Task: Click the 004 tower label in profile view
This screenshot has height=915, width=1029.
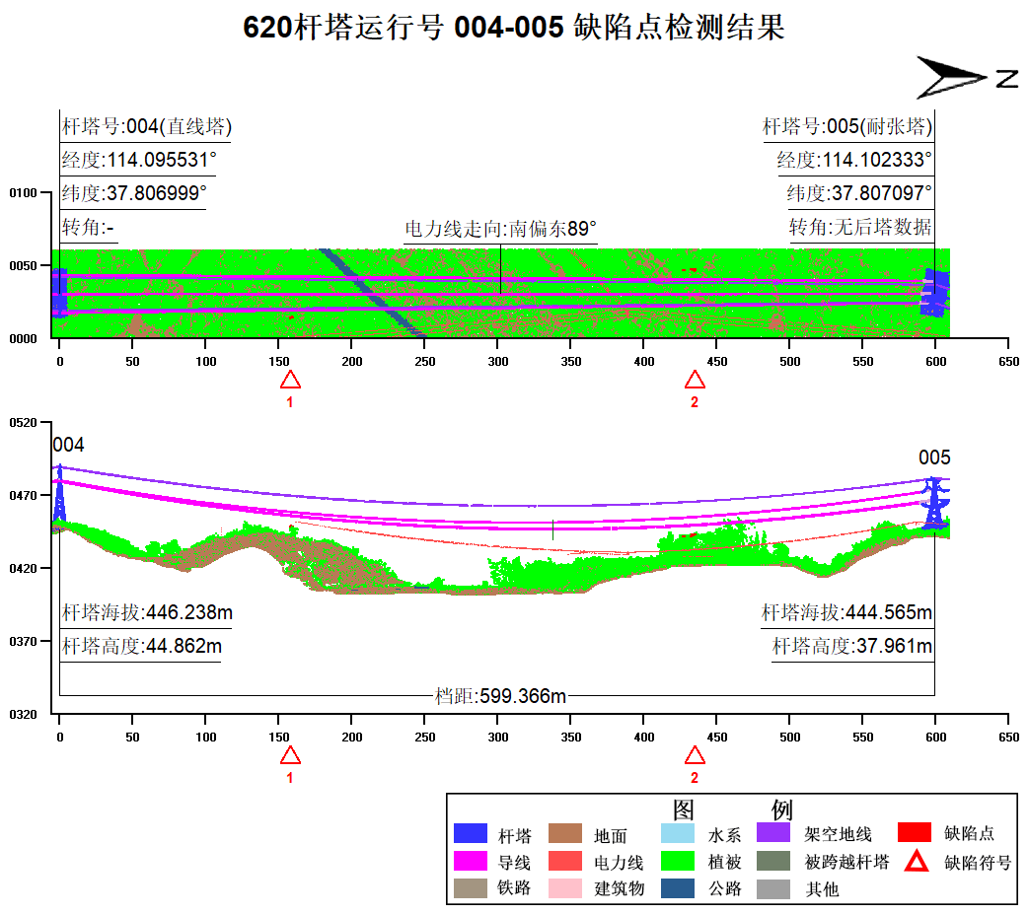Action: [x=68, y=445]
